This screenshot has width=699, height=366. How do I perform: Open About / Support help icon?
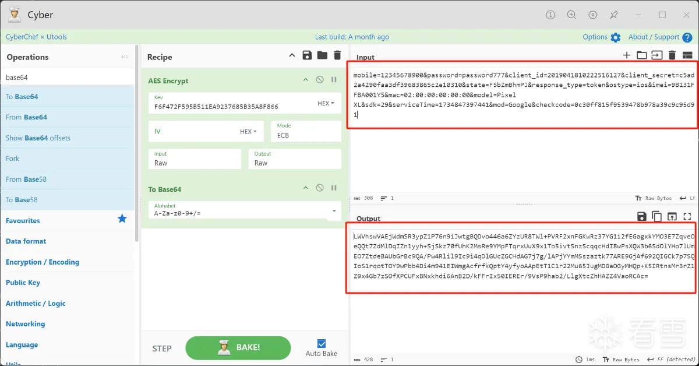[x=687, y=37]
